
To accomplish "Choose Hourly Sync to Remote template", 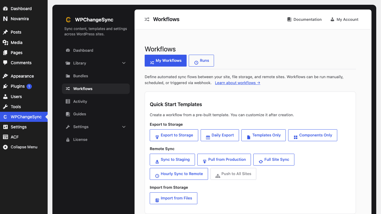I will 179,174.
